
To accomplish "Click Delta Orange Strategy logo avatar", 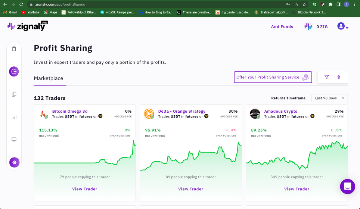I will (149, 114).
